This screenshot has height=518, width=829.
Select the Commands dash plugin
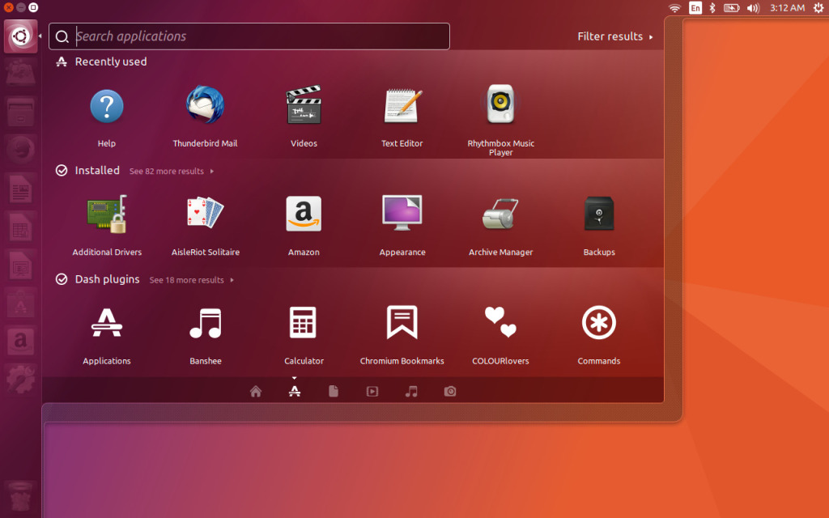coord(599,322)
